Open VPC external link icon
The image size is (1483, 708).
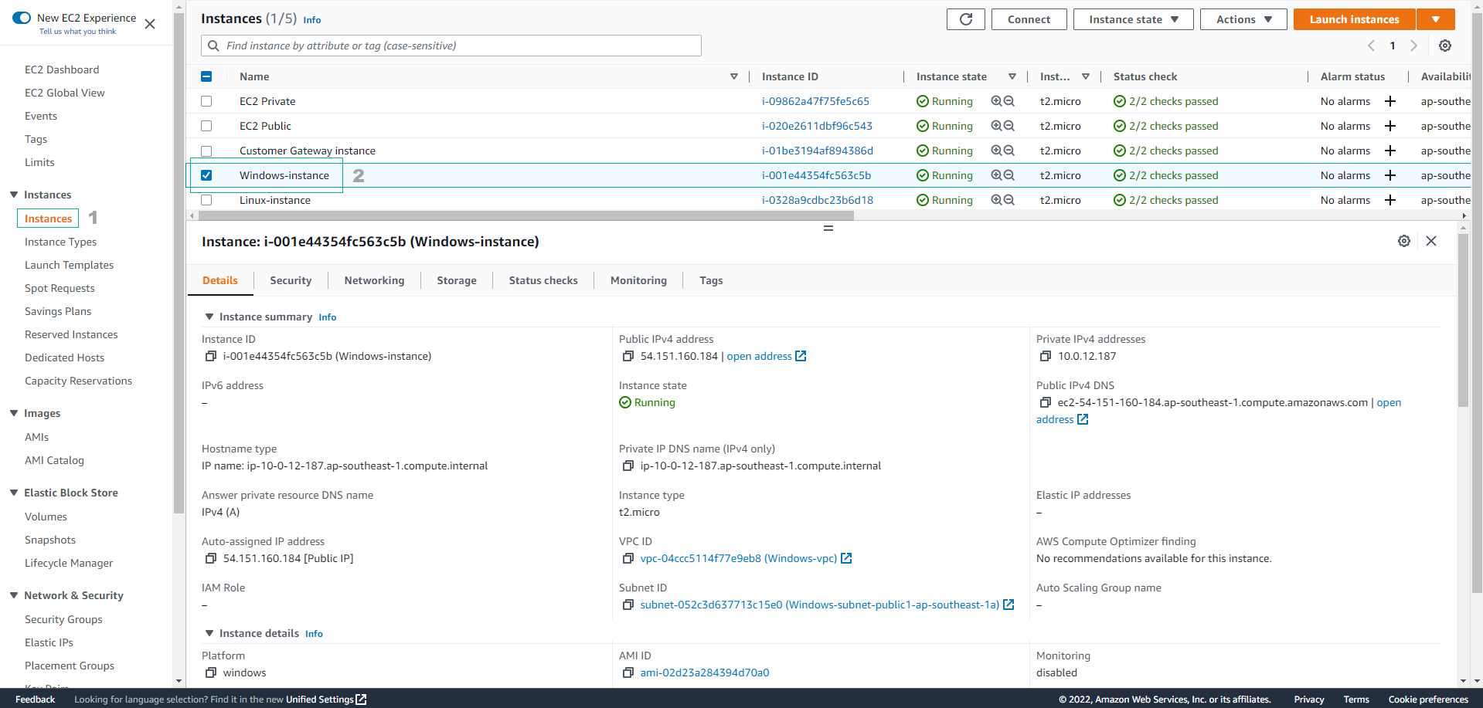(846, 558)
